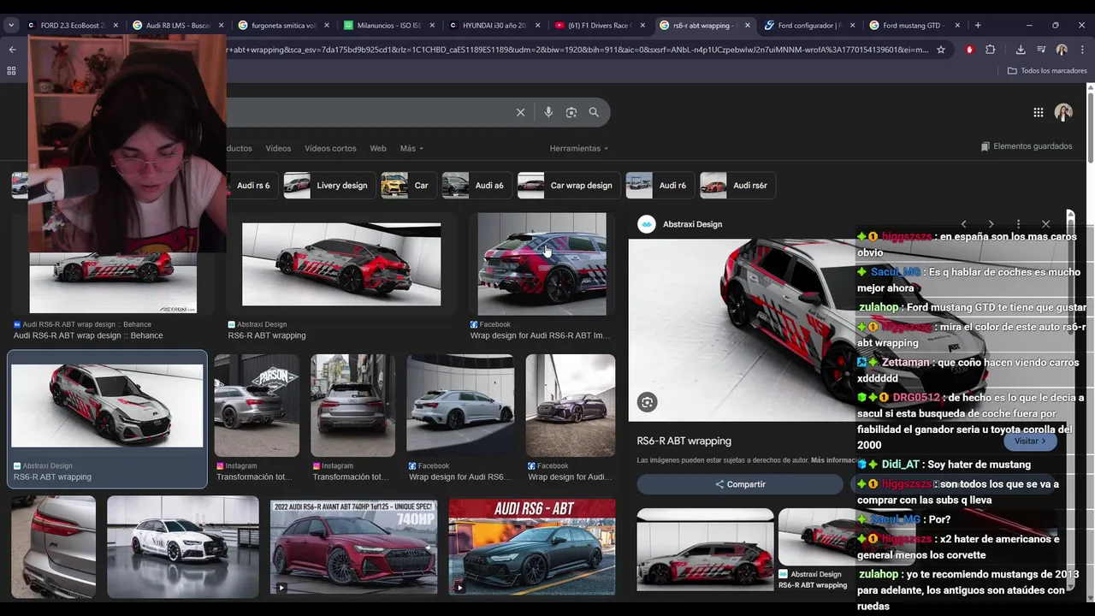Switch to the Audi R8 LMS tab

pos(177,26)
